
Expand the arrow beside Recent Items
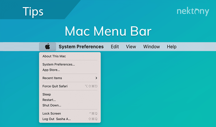pyautogui.click(x=96, y=78)
